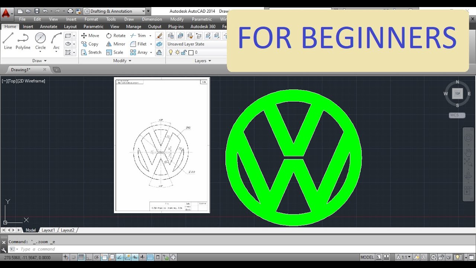Click the New file icon
Viewport: 476px width, 268px height.
20,11
